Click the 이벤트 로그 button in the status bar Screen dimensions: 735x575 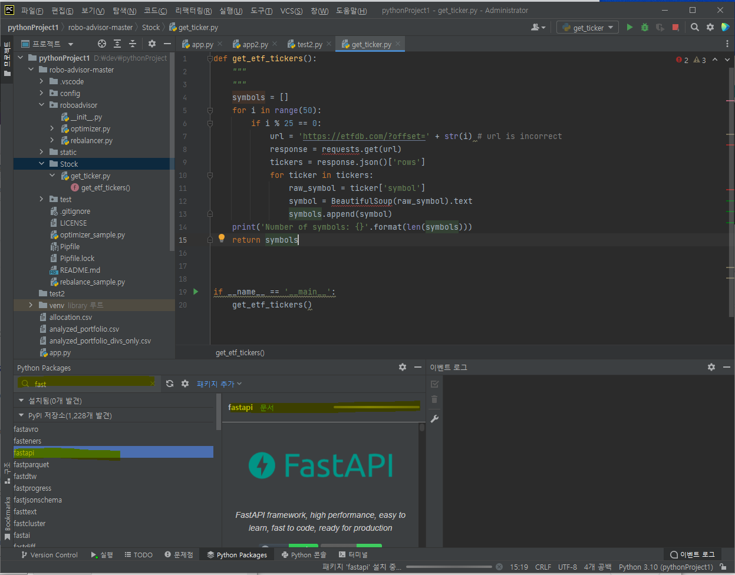click(x=693, y=554)
